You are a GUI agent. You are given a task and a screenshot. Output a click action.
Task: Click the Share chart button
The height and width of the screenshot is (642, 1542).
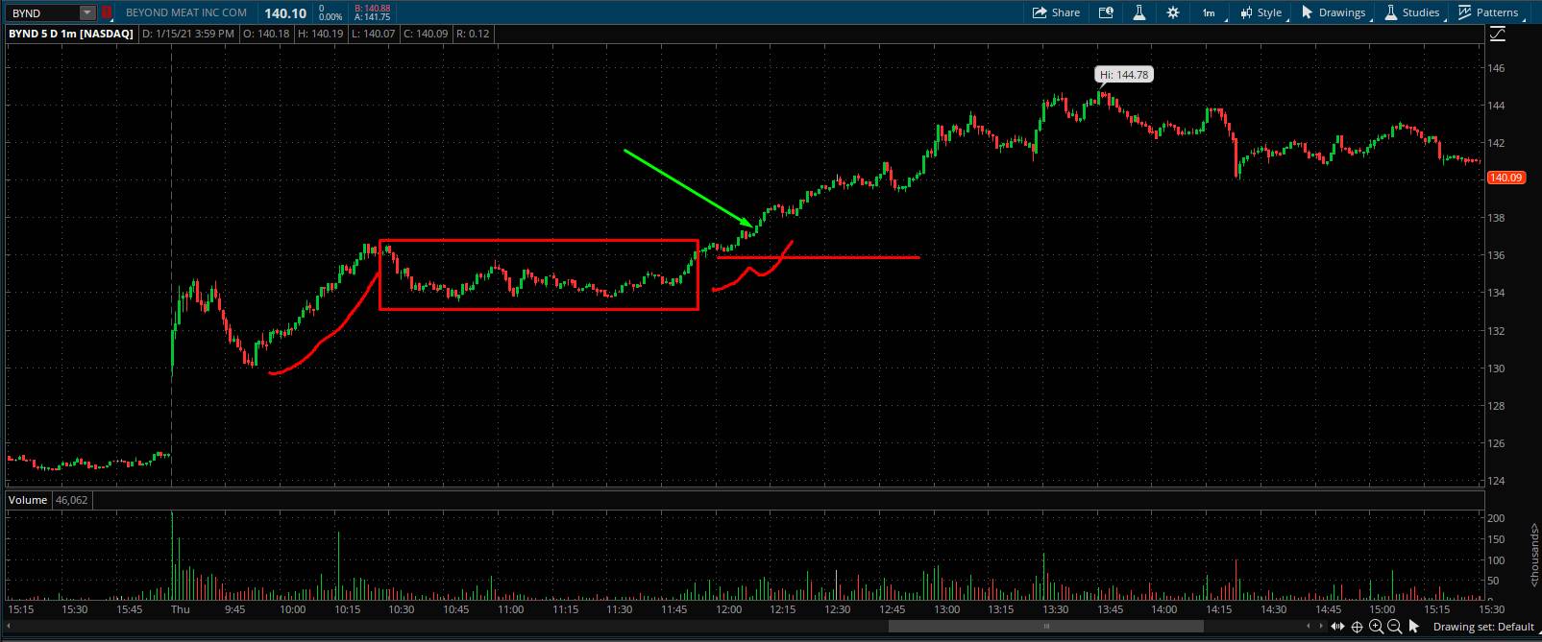tap(1056, 12)
